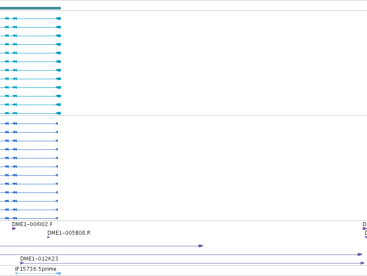Select the small purple arrow under DME1-005B08.R
Image resolution: width=367 pixels, height=276 pixels.
48,237
